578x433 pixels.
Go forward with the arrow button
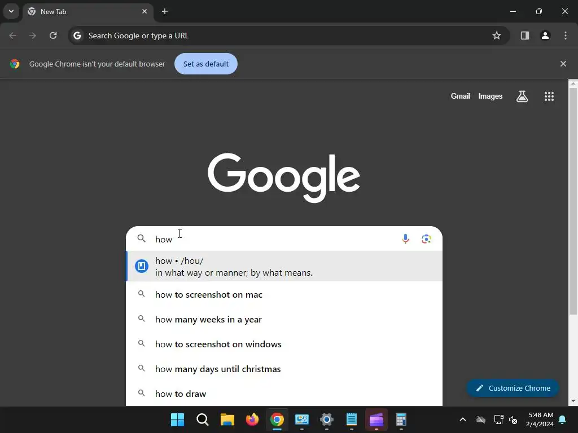point(33,36)
